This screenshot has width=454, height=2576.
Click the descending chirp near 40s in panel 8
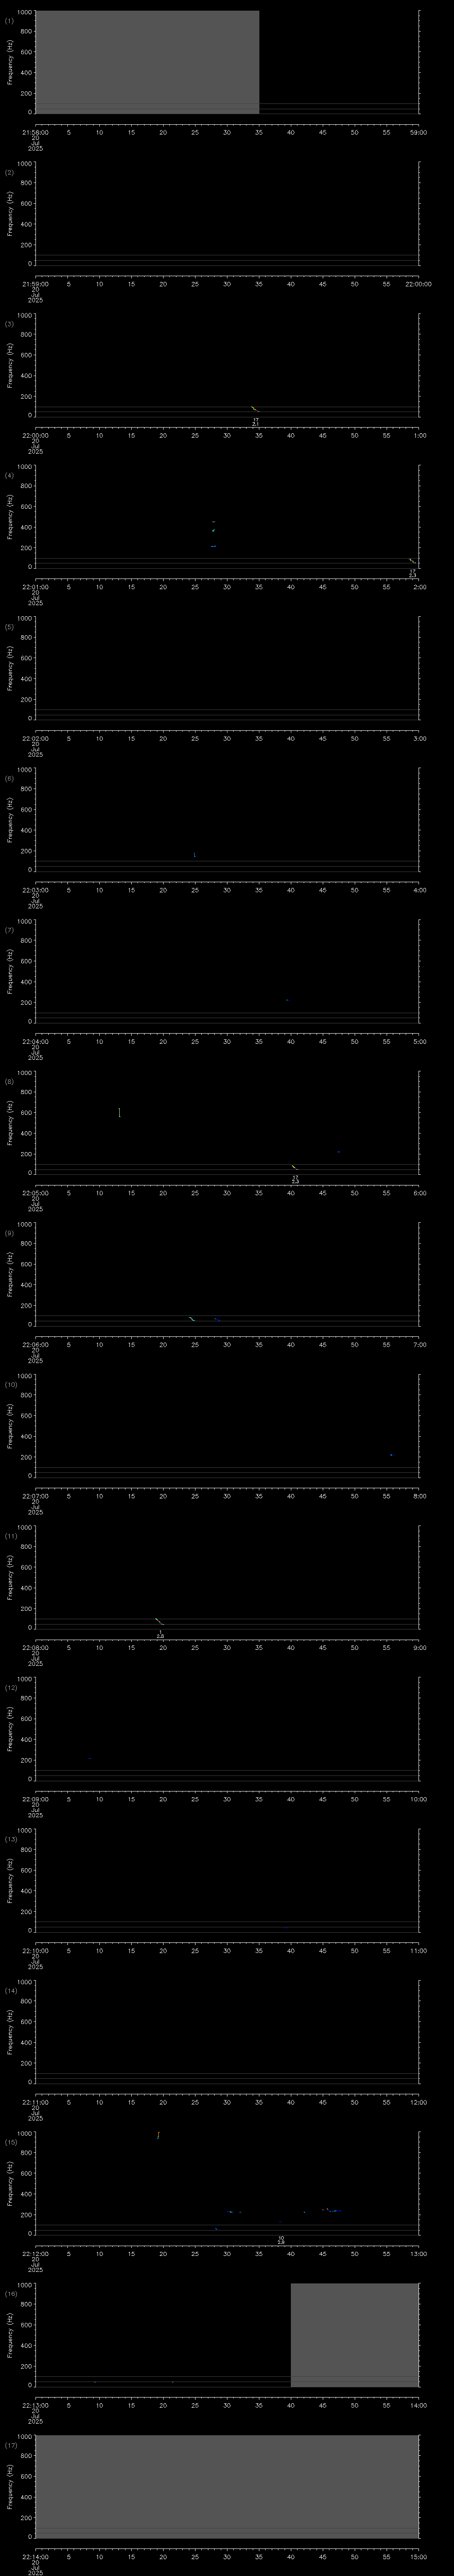tap(294, 1167)
